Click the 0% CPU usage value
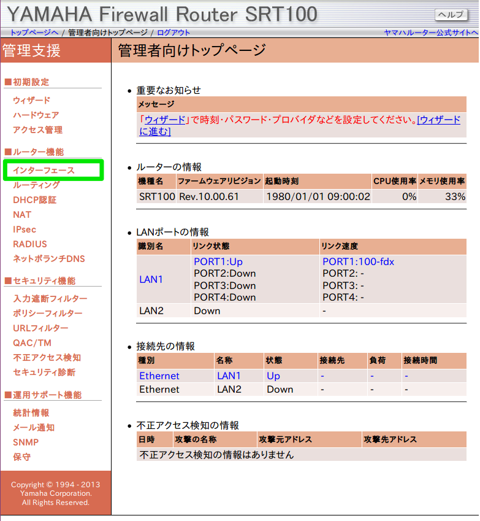480x521 pixels. [x=409, y=196]
